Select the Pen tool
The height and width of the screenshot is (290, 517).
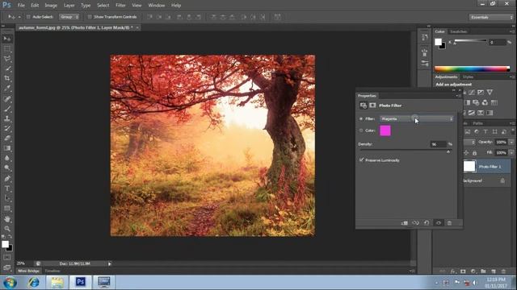(x=7, y=179)
